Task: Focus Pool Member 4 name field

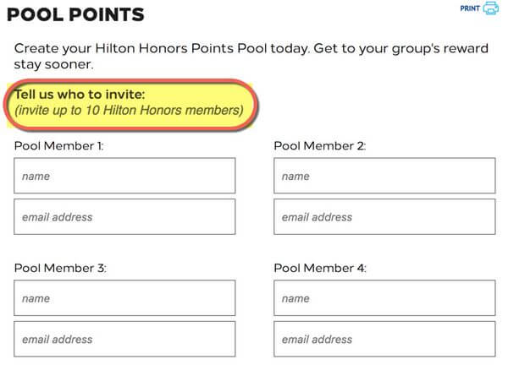Action: point(384,298)
